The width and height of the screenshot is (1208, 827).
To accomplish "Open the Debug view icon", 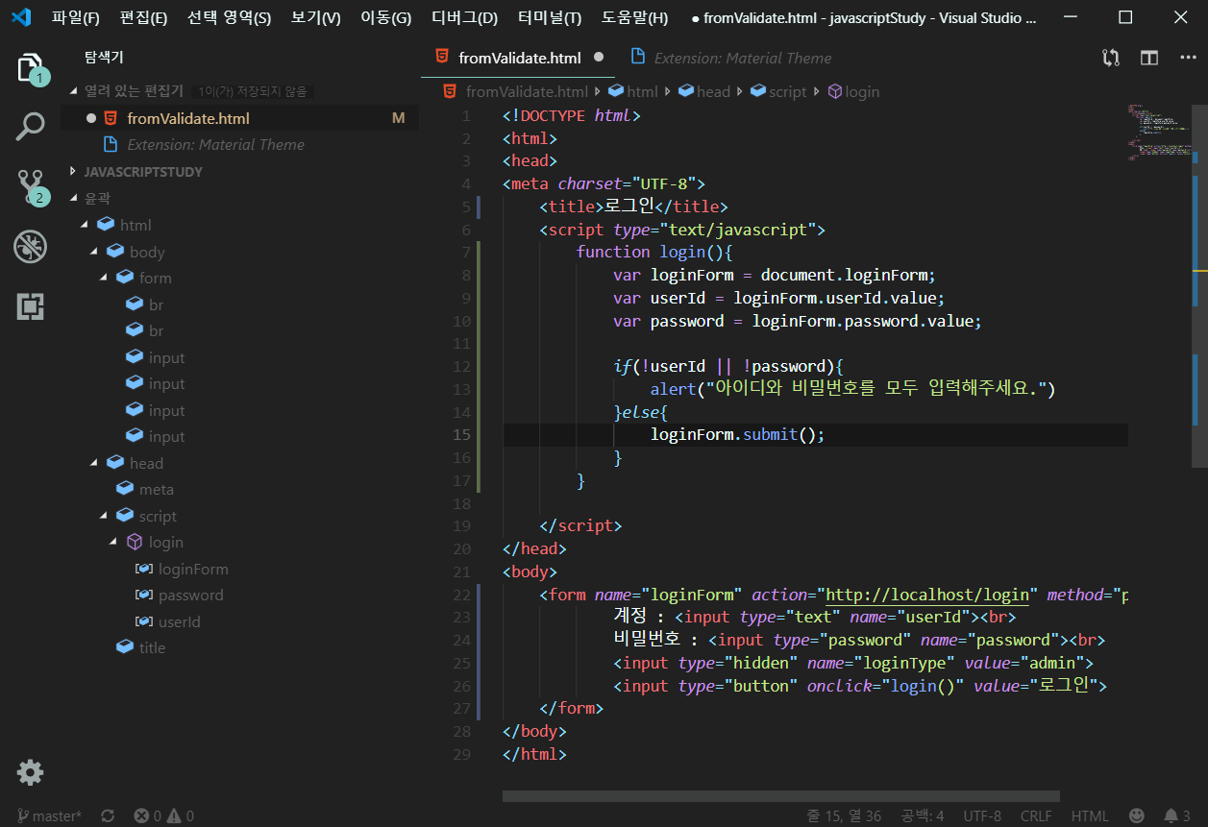I will 30,247.
